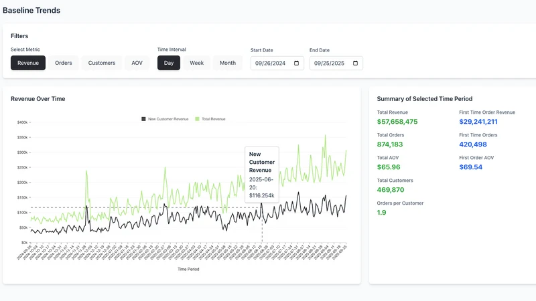Toggle New Customer Revenue legend swatch
This screenshot has width=536, height=301.
tap(143, 119)
